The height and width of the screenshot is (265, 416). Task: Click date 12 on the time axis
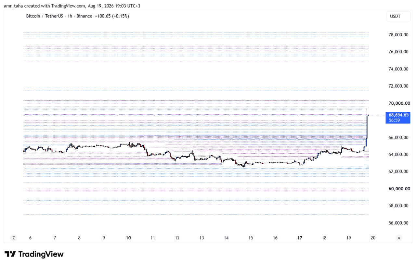pos(177,238)
